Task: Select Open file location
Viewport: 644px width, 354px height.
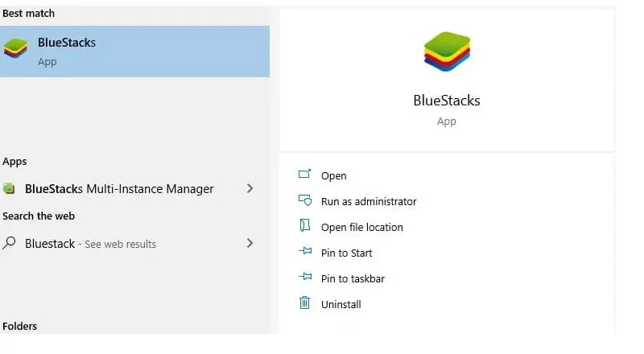Action: click(x=361, y=228)
